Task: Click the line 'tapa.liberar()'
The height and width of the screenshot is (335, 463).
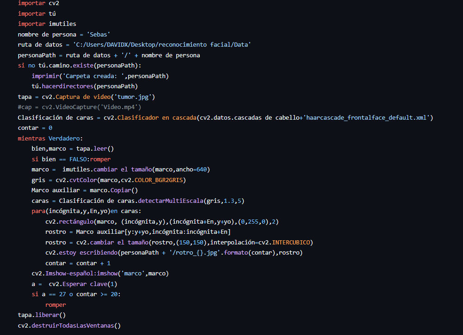Action: tap(42, 315)
